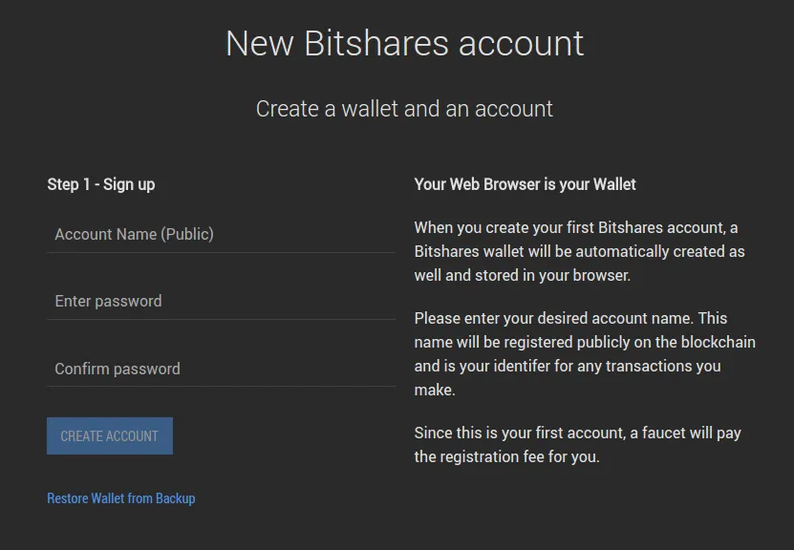Click the paragraph starting "Please enter your desired"
The height and width of the screenshot is (550, 794).
(584, 353)
